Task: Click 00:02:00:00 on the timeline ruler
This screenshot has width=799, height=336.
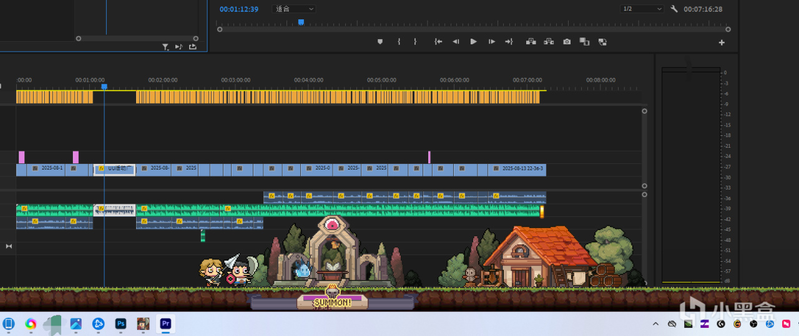Action: [x=163, y=80]
